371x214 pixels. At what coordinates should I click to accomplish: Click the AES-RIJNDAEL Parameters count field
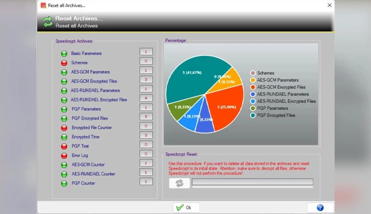[146, 89]
